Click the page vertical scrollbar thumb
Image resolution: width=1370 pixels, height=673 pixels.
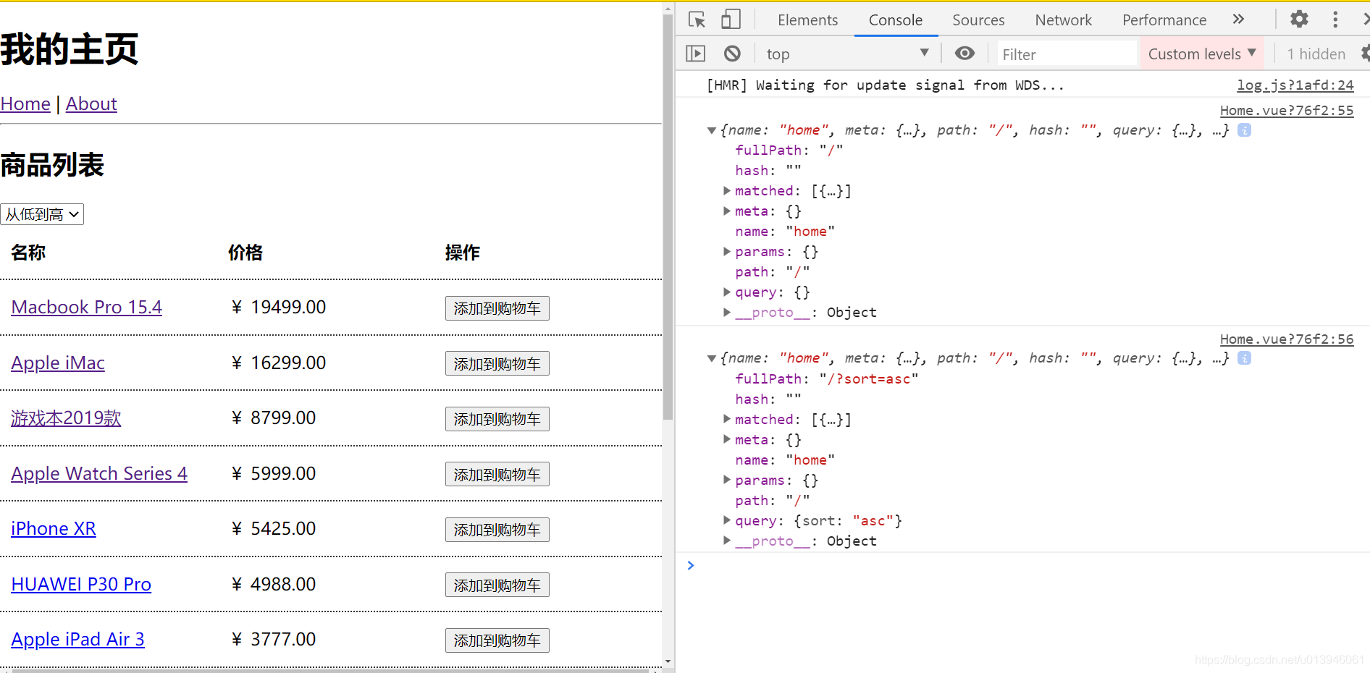pyautogui.click(x=668, y=217)
